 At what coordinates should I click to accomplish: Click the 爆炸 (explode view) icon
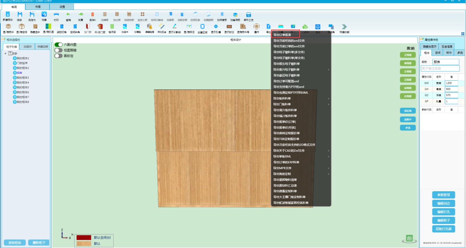[x=256, y=27]
